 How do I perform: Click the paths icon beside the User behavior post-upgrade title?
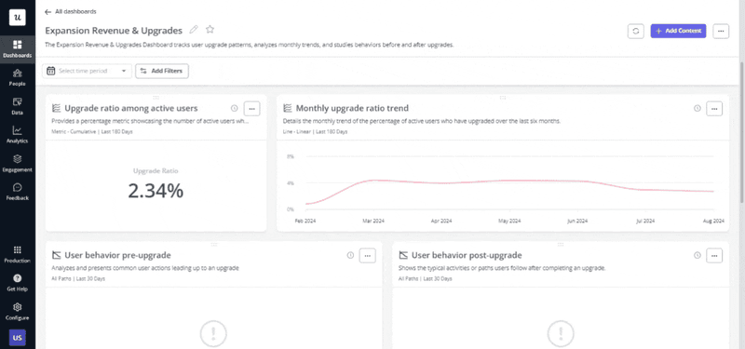pos(403,255)
